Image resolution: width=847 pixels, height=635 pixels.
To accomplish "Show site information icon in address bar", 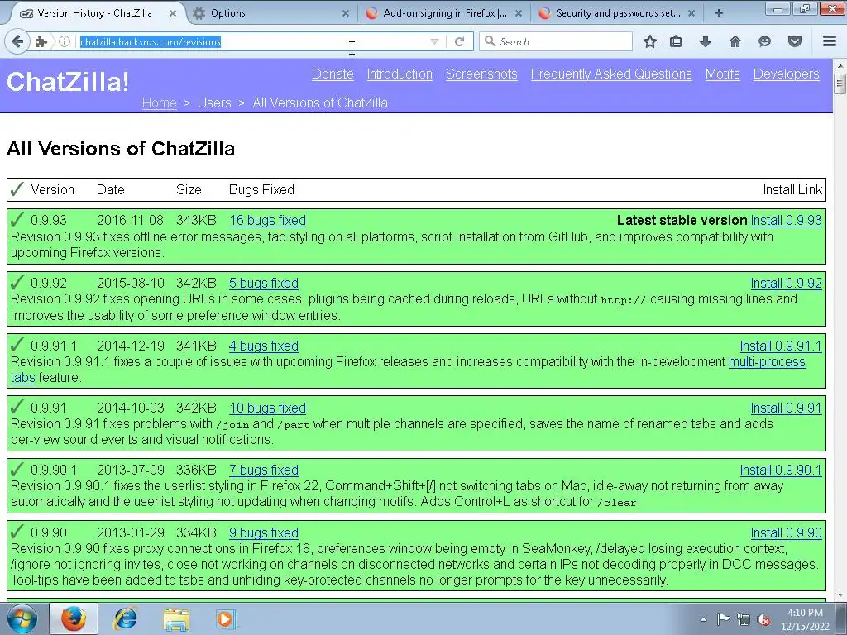I will tap(65, 41).
